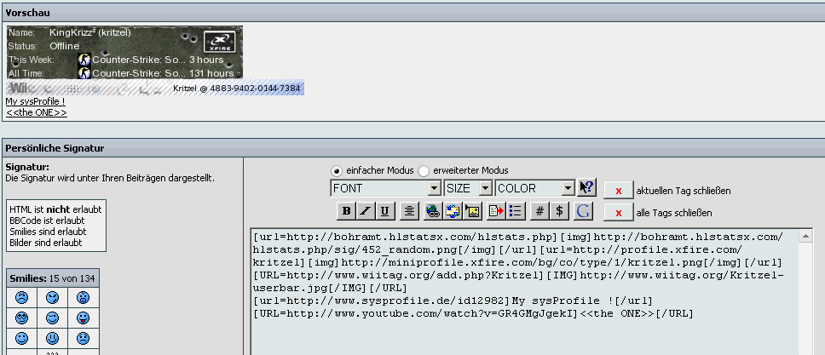825x355 pixels.
Task: Select the 'einfacher Modus' radio button
Action: [x=337, y=170]
